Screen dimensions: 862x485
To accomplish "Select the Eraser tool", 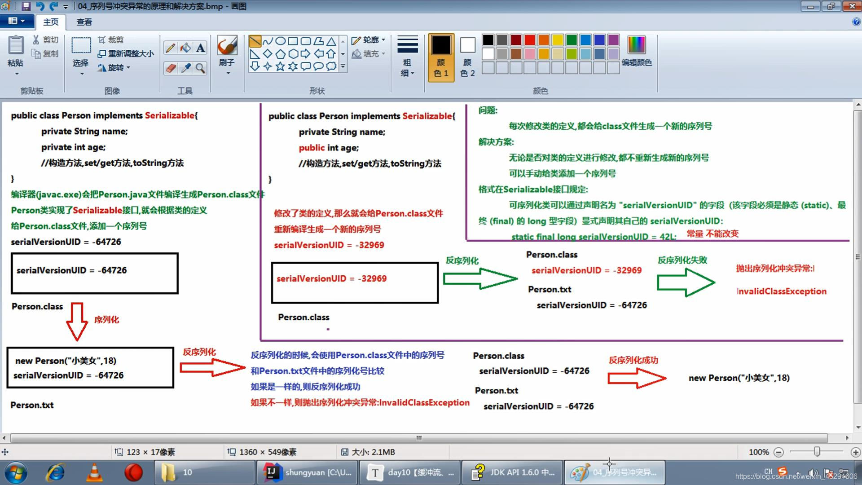I will 170,68.
